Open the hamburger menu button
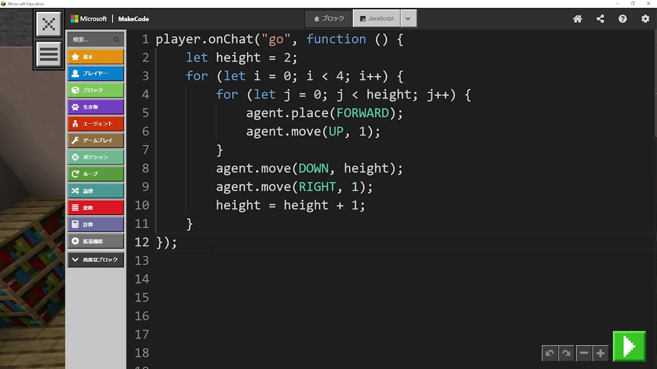 tap(49, 54)
